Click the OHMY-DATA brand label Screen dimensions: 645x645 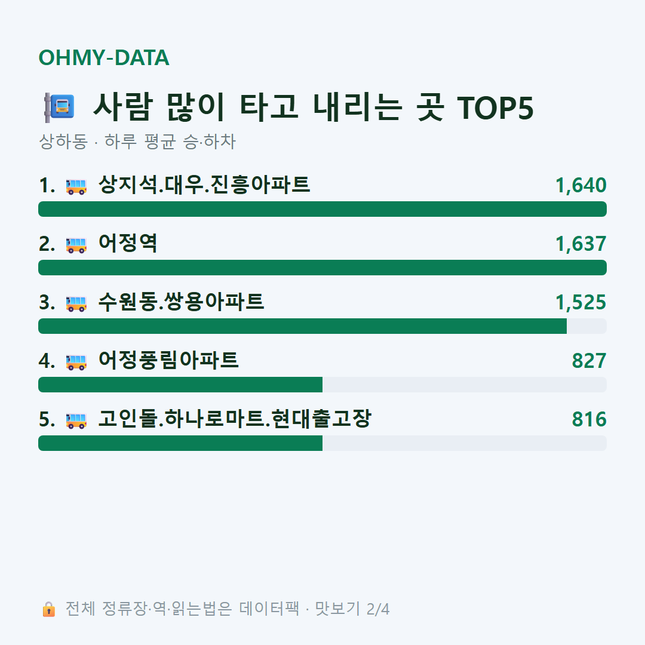pyautogui.click(x=104, y=57)
